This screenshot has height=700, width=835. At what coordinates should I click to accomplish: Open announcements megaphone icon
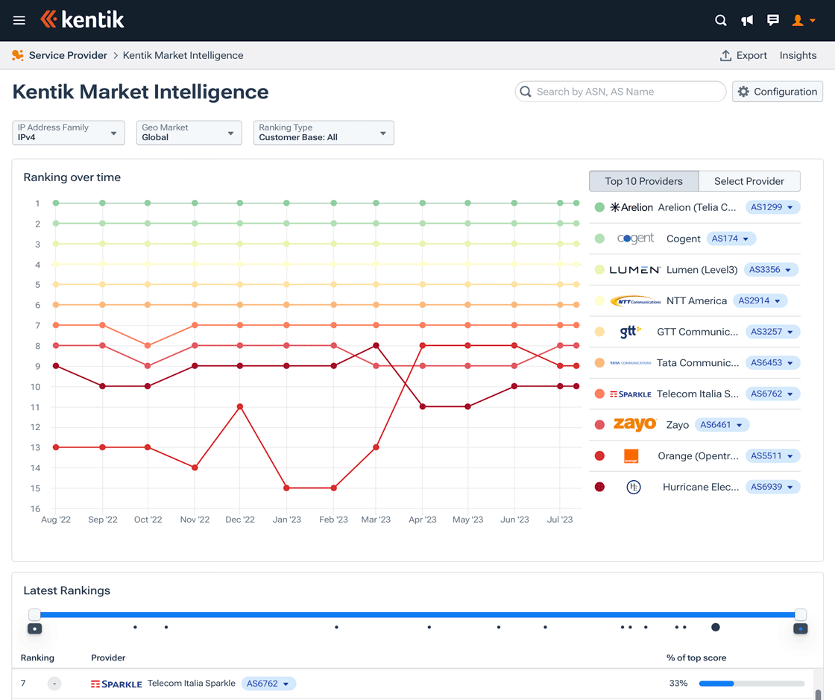[746, 20]
